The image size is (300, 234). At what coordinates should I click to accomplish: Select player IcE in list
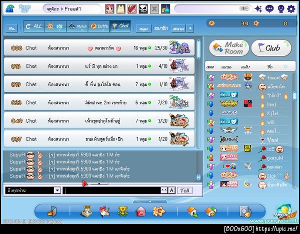247,149
